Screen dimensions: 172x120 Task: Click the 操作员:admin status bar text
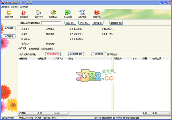coord(50,118)
